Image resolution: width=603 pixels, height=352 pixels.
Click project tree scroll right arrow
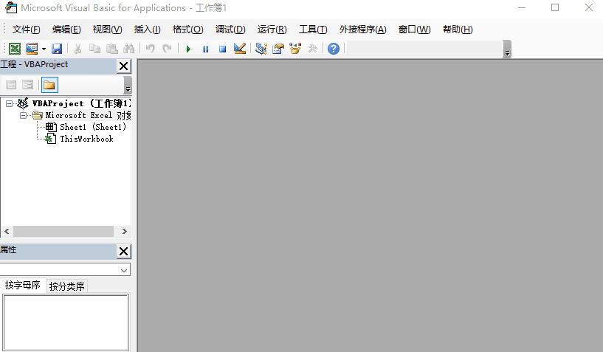pyautogui.click(x=124, y=231)
